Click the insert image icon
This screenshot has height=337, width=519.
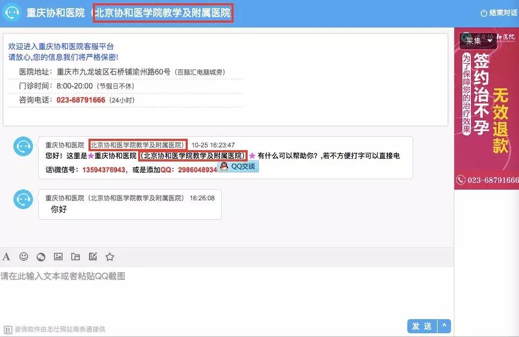pos(59,257)
